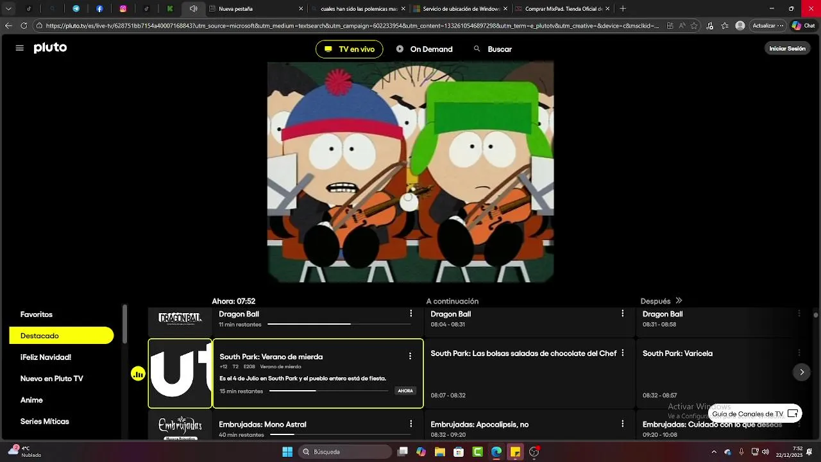
Task: Select the Dragon Ball channel logo
Action: point(180,318)
